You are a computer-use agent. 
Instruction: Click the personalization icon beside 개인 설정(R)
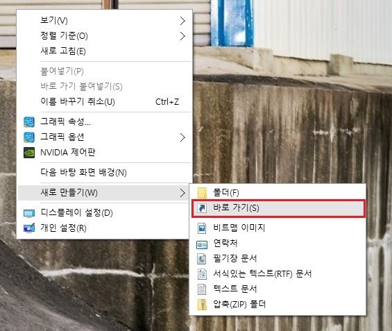click(29, 228)
